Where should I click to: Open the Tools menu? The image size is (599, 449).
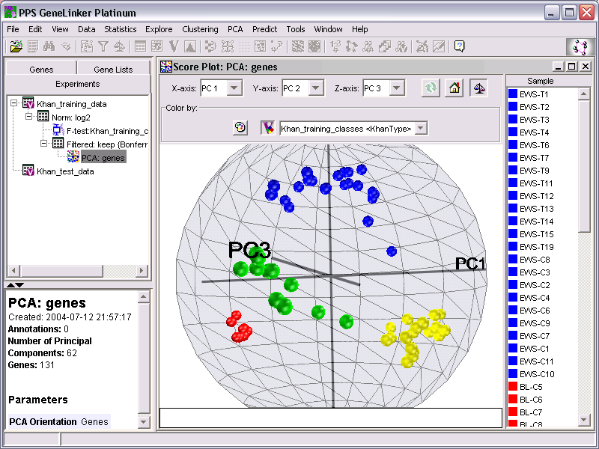click(x=295, y=29)
